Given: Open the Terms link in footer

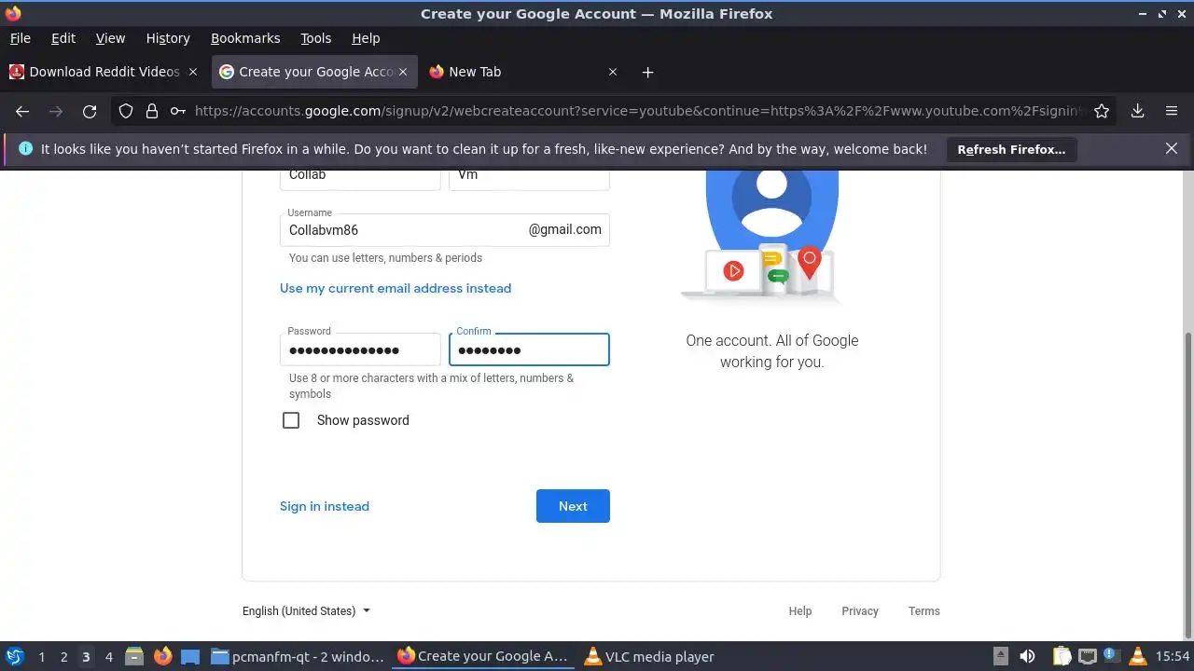Looking at the screenshot, I should point(924,611).
